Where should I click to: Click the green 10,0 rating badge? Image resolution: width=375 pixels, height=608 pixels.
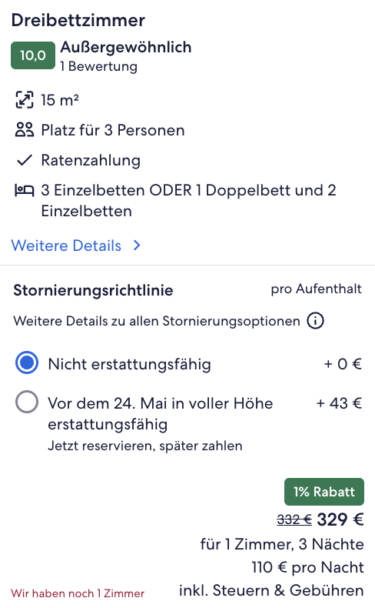[x=33, y=55]
